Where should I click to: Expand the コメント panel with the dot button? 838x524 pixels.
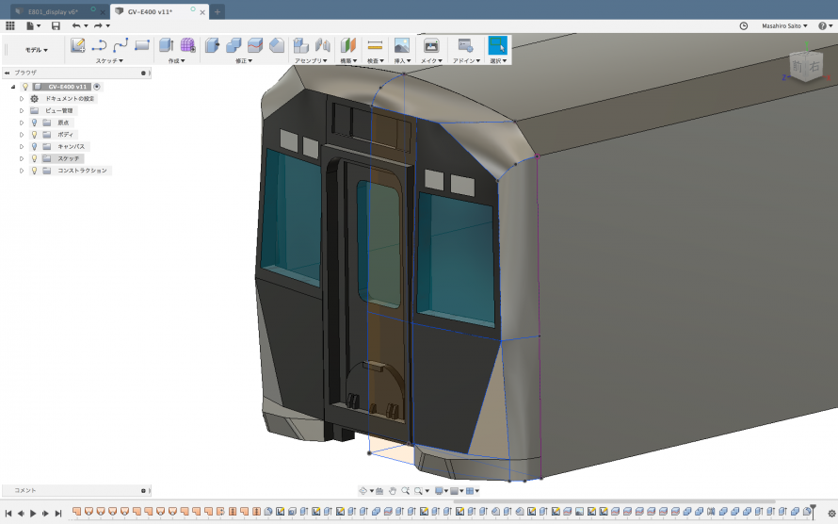pos(143,490)
